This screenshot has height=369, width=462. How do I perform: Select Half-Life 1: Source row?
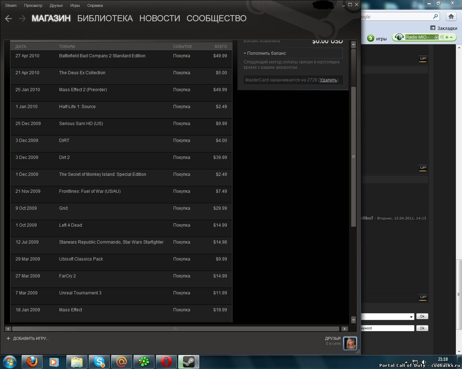[121, 110]
